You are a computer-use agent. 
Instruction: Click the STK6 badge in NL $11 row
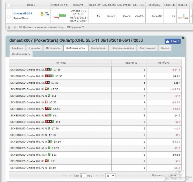tap(49, 121)
